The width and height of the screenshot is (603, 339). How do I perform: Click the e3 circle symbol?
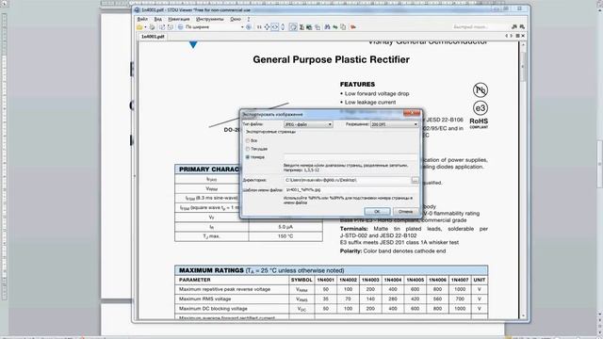click(481, 108)
